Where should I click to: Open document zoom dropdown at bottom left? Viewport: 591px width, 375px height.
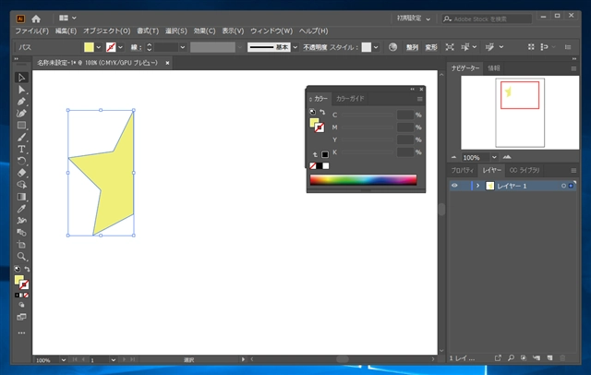[64, 360]
